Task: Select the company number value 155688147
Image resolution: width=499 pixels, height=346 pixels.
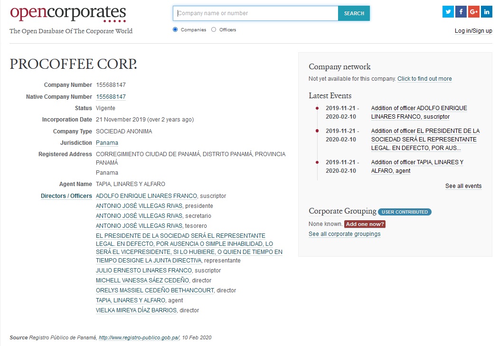Action: (x=111, y=85)
